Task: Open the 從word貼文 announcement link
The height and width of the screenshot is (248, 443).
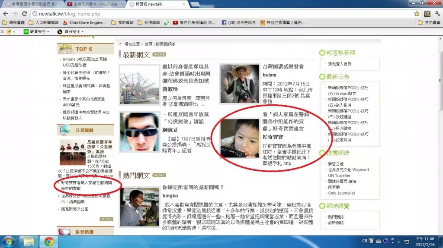Action: tap(348, 91)
